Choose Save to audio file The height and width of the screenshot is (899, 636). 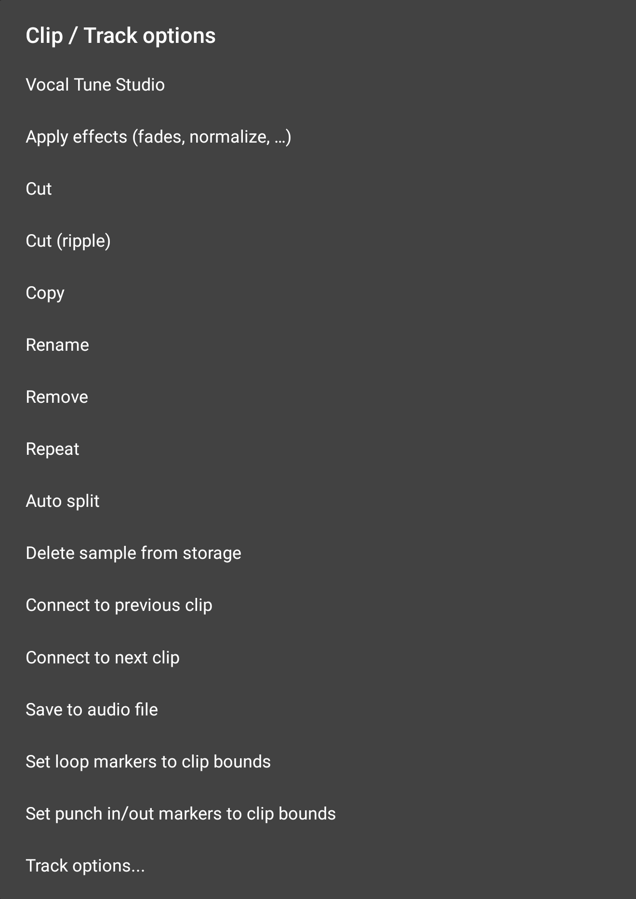92,710
